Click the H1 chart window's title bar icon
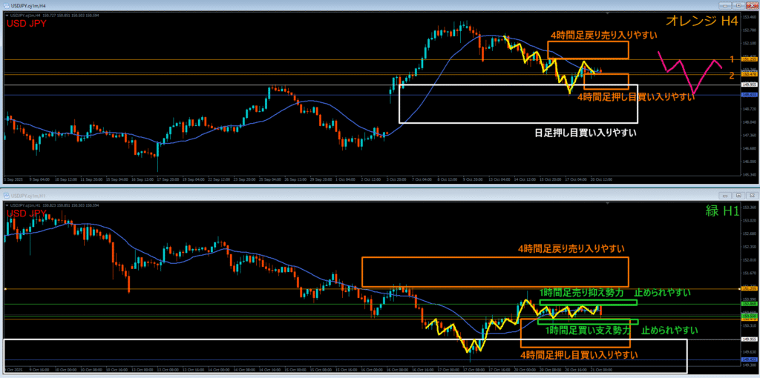The image size is (760, 378). [6, 196]
